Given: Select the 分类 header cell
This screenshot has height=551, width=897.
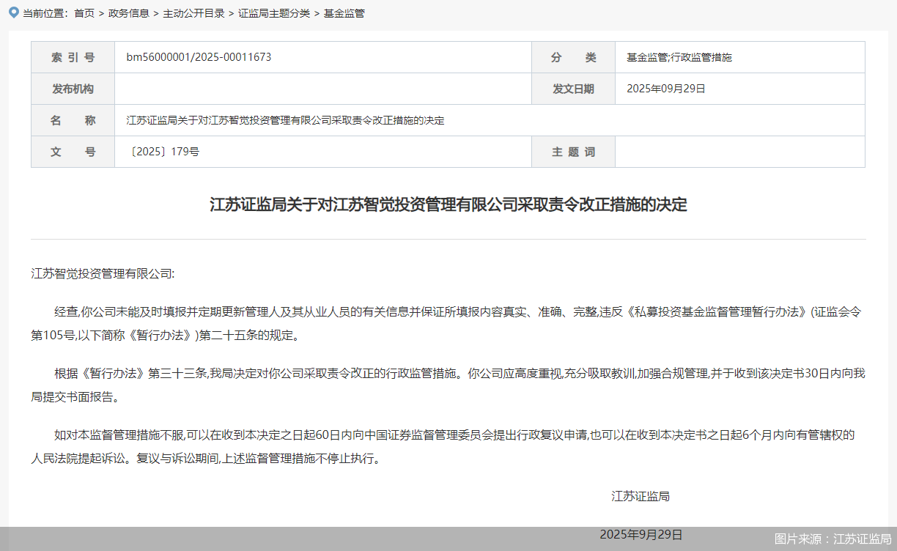Looking at the screenshot, I should tap(573, 56).
